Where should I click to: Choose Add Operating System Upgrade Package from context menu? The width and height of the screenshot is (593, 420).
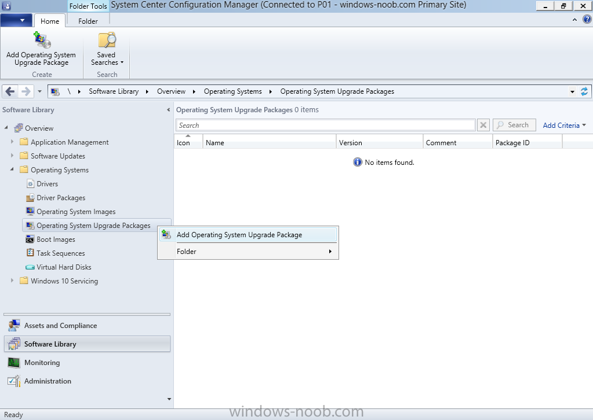tap(248, 235)
